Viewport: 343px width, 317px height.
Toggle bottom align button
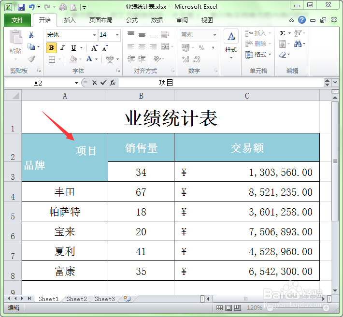[153, 35]
